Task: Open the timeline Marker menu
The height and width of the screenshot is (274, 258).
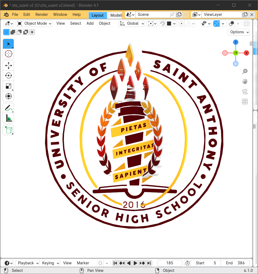Action: tap(83, 263)
